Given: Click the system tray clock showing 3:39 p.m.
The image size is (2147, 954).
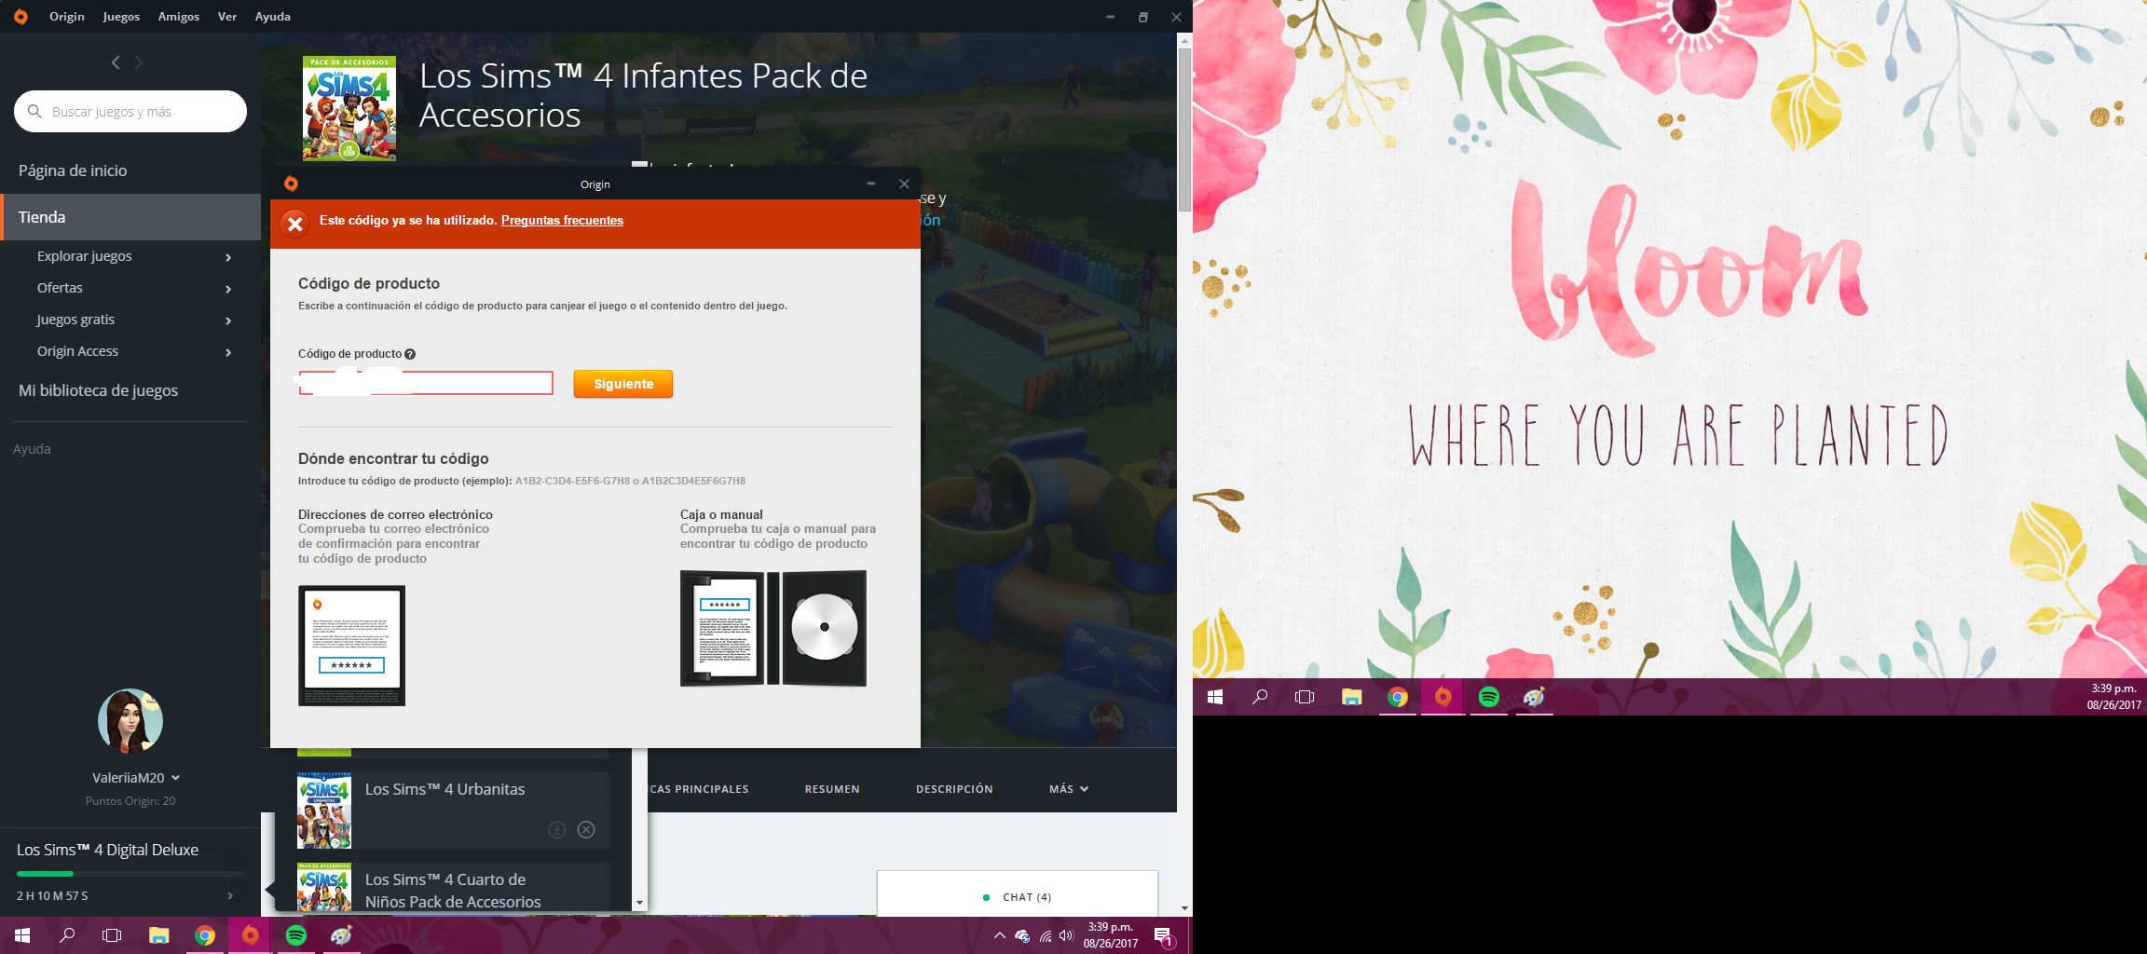Looking at the screenshot, I should (x=1111, y=935).
